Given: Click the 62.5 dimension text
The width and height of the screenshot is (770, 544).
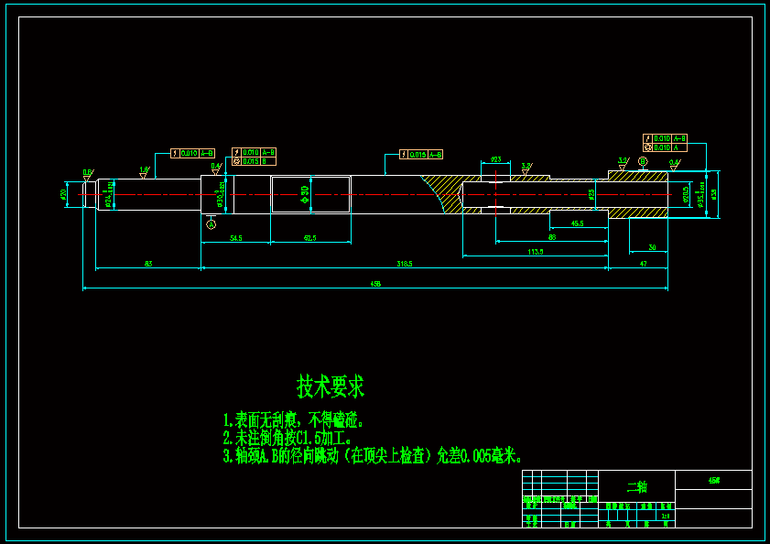Looking at the screenshot, I should click(308, 236).
